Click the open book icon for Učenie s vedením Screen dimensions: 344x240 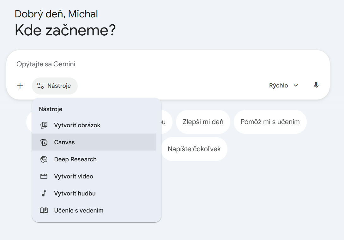point(44,211)
